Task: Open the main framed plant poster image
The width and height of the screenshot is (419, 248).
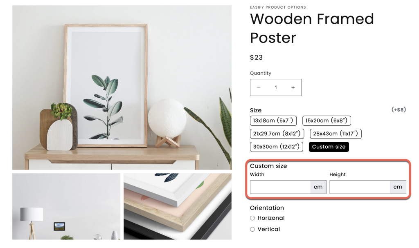Action: [122, 87]
